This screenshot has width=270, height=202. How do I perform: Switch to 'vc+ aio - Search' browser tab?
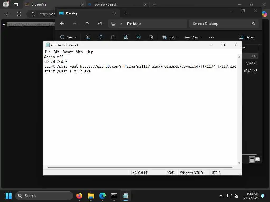(117, 4)
